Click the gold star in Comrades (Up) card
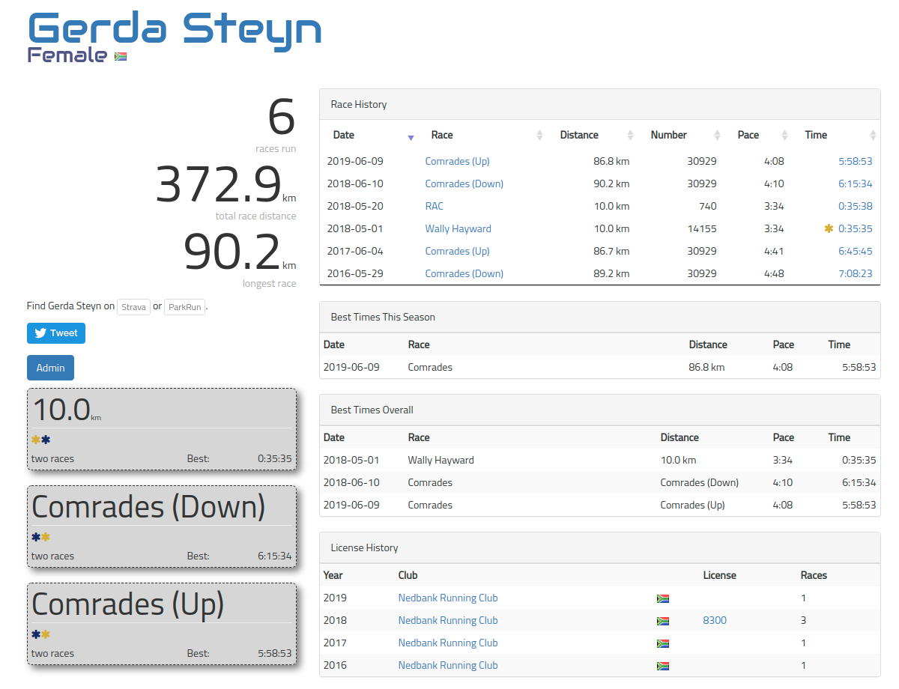The width and height of the screenshot is (899, 689). (x=46, y=634)
